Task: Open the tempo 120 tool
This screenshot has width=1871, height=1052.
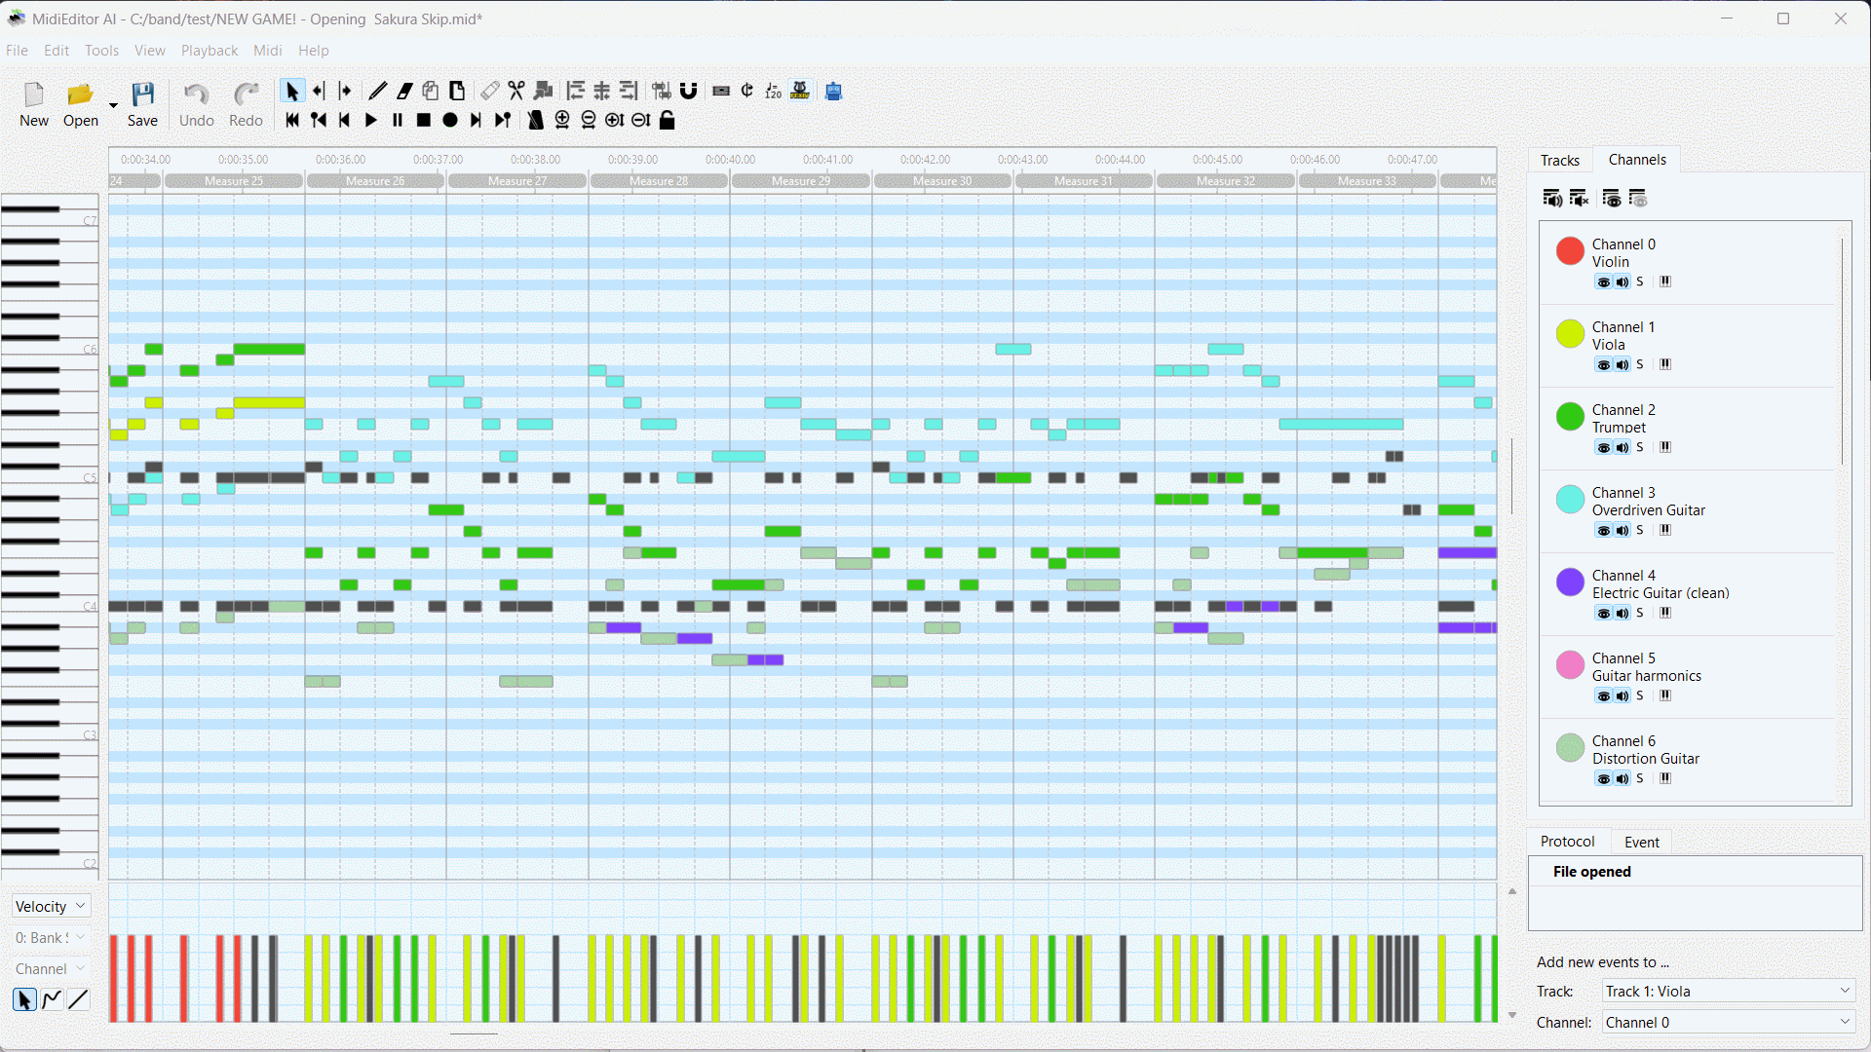Action: (x=773, y=91)
